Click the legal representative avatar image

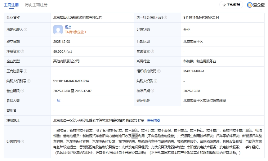click(58, 30)
